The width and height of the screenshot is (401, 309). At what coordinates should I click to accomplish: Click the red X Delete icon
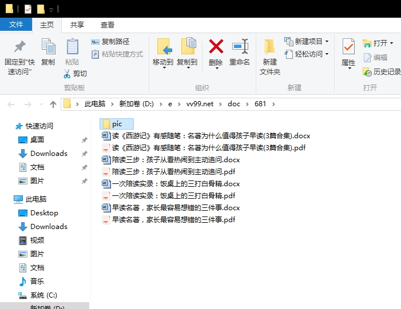coord(216,46)
